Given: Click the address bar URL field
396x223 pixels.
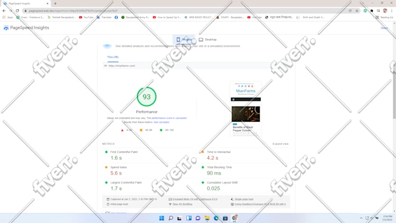Looking at the screenshot, I should click(x=187, y=11).
